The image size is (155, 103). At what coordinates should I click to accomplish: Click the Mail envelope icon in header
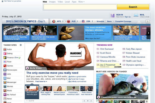pyautogui.click(x=136, y=15)
